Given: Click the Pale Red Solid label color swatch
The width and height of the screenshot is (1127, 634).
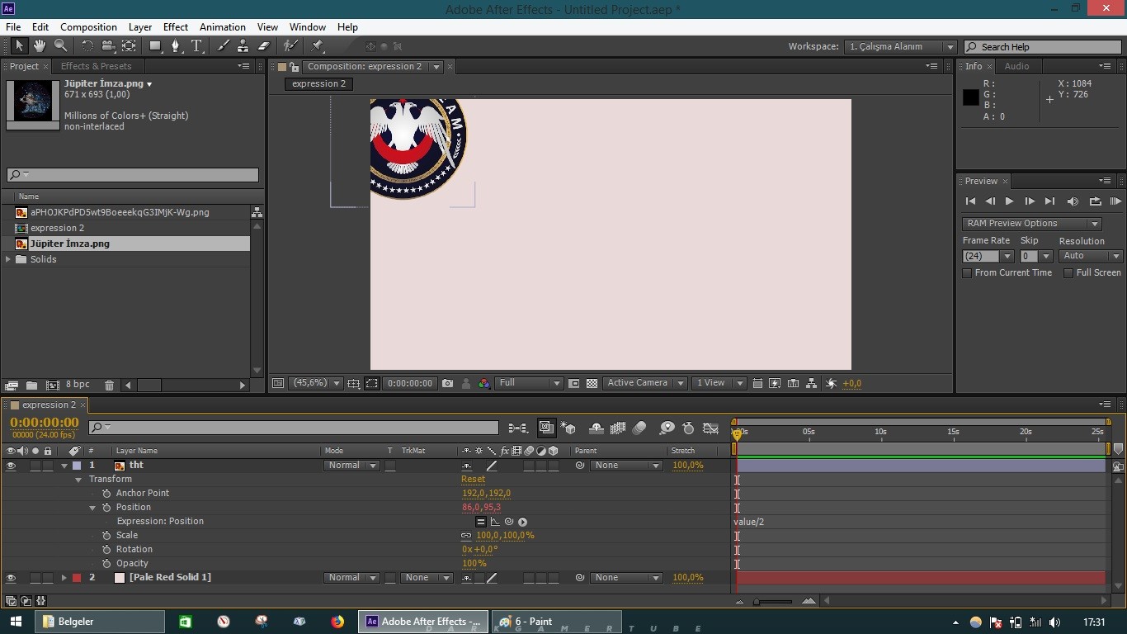Looking at the screenshot, I should click(x=77, y=578).
